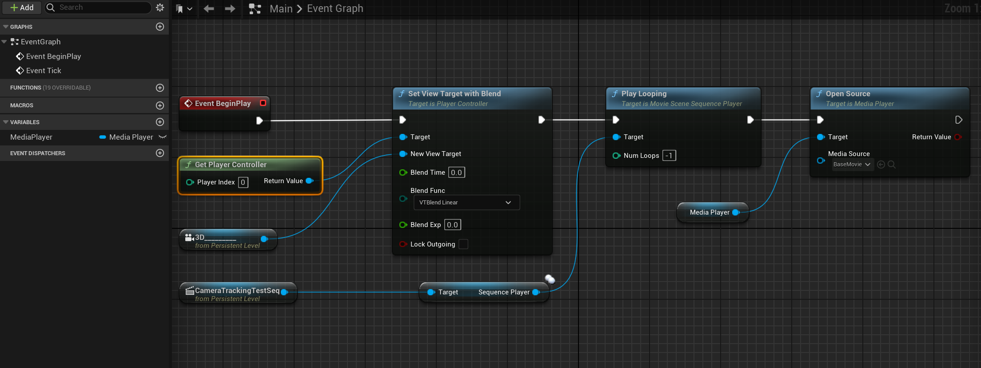981x368 pixels.
Task: Select the Get Player Controller node title
Action: [231, 164]
